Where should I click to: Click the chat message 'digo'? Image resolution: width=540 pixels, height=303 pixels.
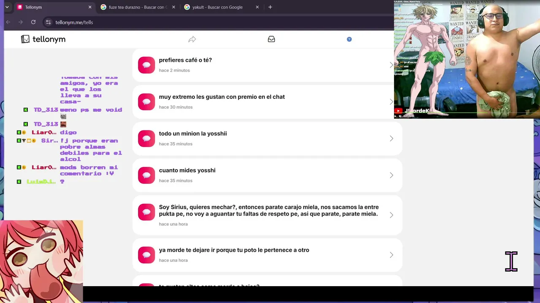(x=68, y=133)
